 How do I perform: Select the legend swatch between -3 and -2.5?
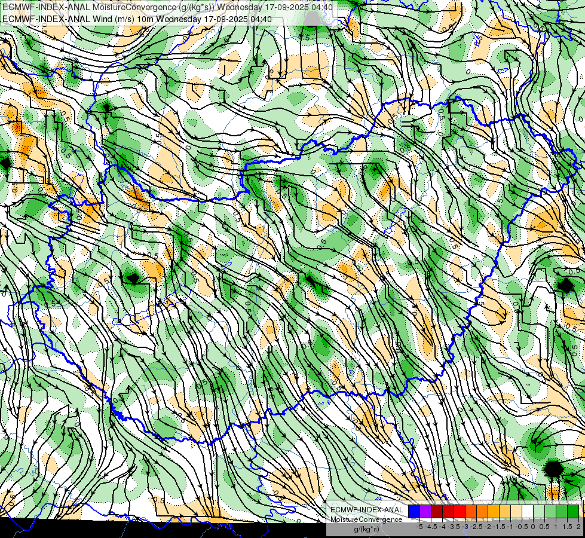point(471,511)
